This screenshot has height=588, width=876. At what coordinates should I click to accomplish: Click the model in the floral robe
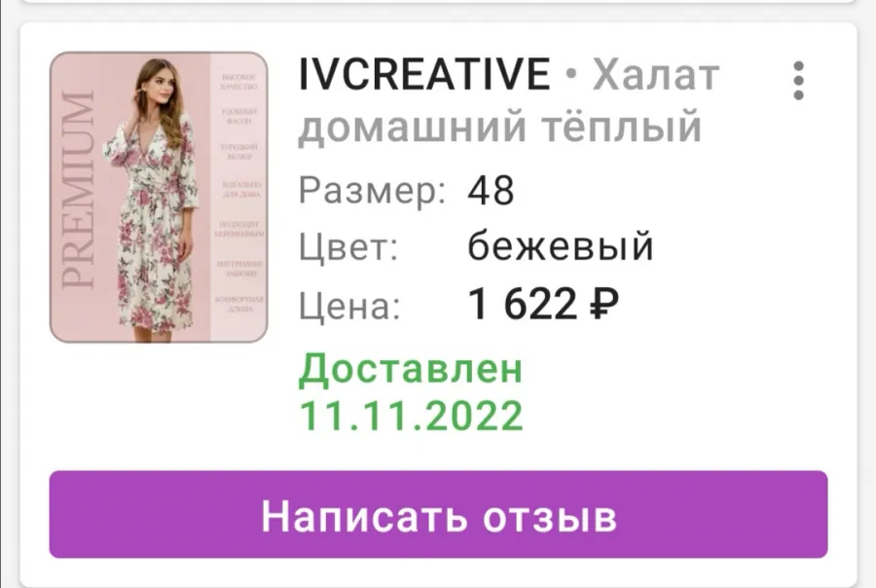point(152,199)
